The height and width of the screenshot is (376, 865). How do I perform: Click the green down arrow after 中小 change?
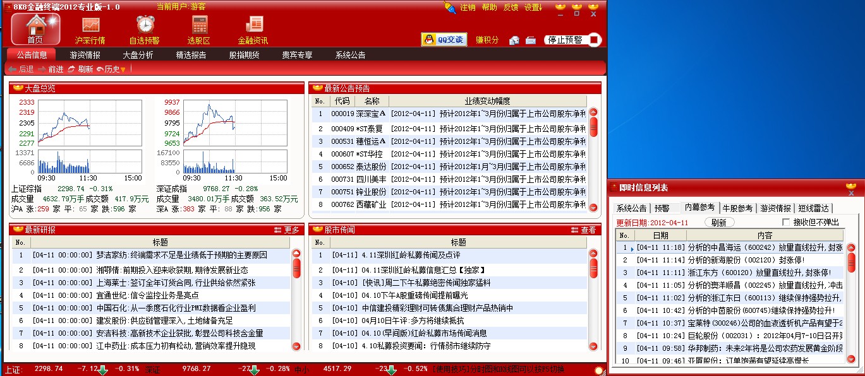[391, 370]
